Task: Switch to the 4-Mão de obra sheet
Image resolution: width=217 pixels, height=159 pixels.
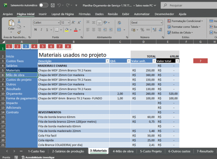Action: [123, 151]
